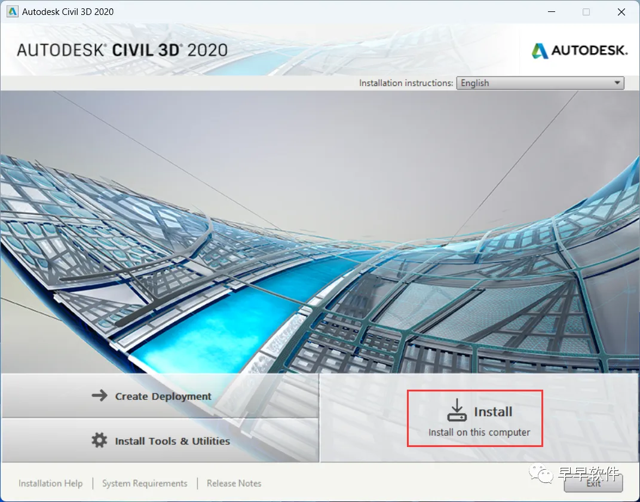Click the 'Installation instructions:' label
The width and height of the screenshot is (640, 502).
406,83
